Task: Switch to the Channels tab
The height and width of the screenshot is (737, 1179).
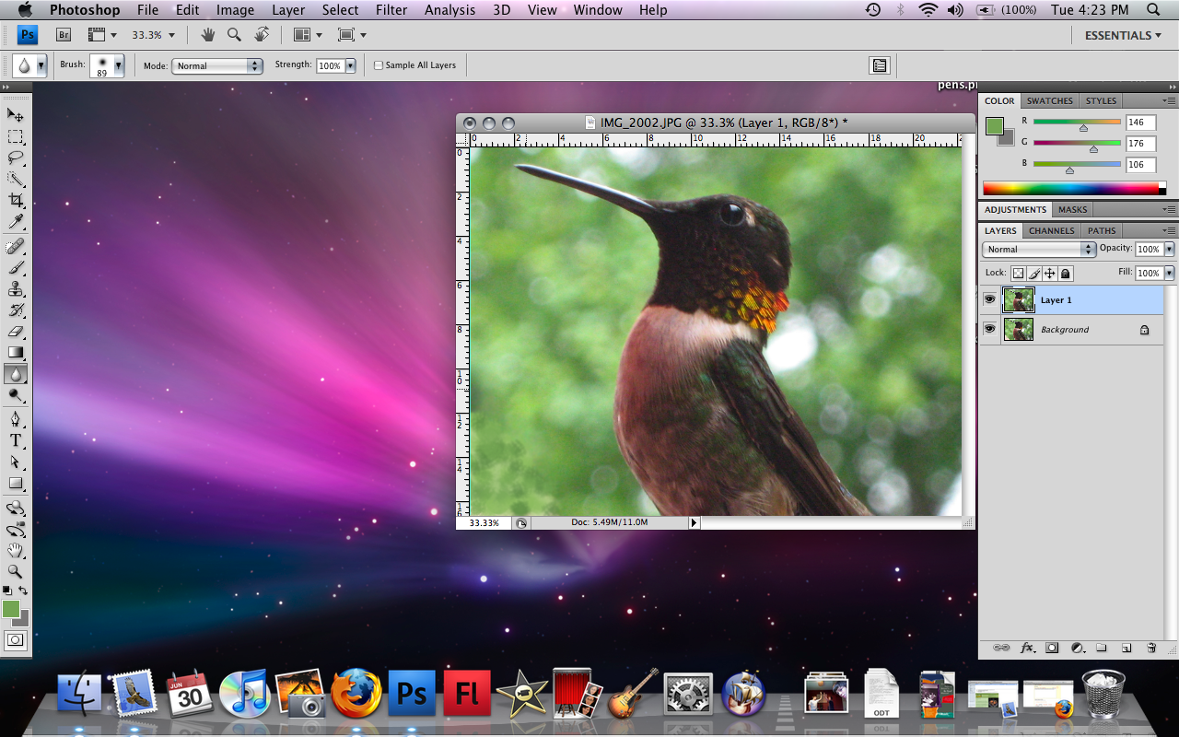Action: pyautogui.click(x=1051, y=231)
